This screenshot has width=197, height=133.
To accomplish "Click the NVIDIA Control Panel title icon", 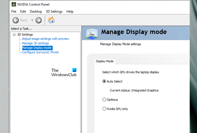I will (x=14, y=4).
